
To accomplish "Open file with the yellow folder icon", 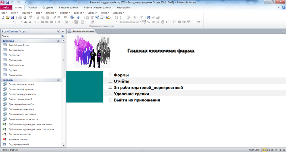I will click(8, 17).
